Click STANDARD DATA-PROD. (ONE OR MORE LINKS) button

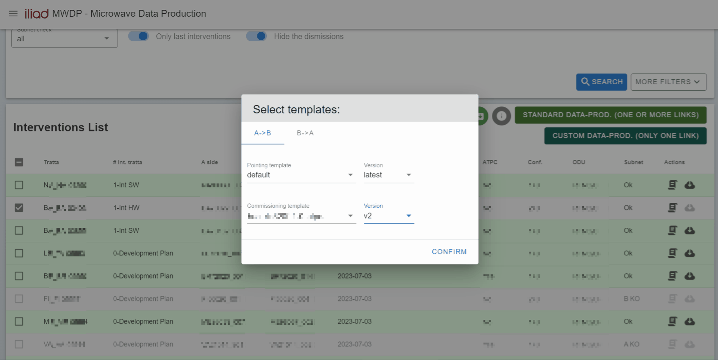[x=610, y=115]
